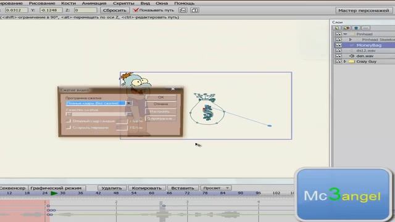The width and height of the screenshot is (395, 222).
Task: Toggle visibility of the den.wav layer
Action: tap(338, 56)
